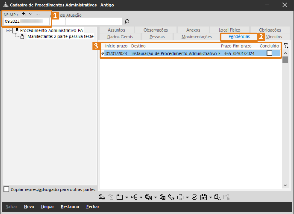Image resolution: width=294 pixels, height=214 pixels.
Task: Expand the hierarchy icon dropdown arrow
Action: 141,197
